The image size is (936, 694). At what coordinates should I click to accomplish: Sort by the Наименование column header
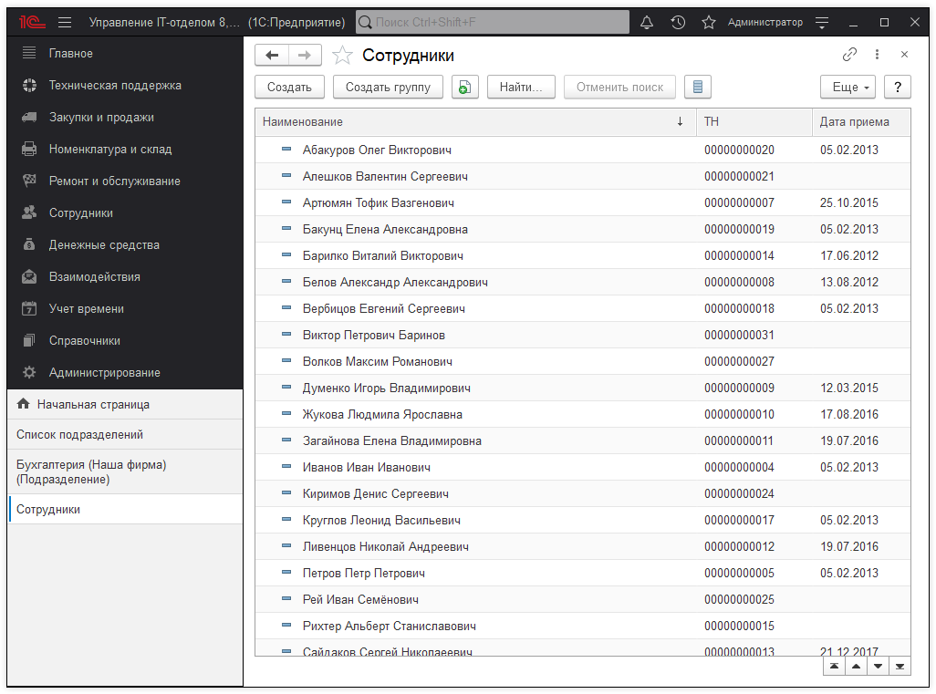click(x=456, y=122)
